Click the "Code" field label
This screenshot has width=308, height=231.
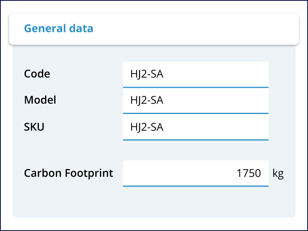pos(37,74)
